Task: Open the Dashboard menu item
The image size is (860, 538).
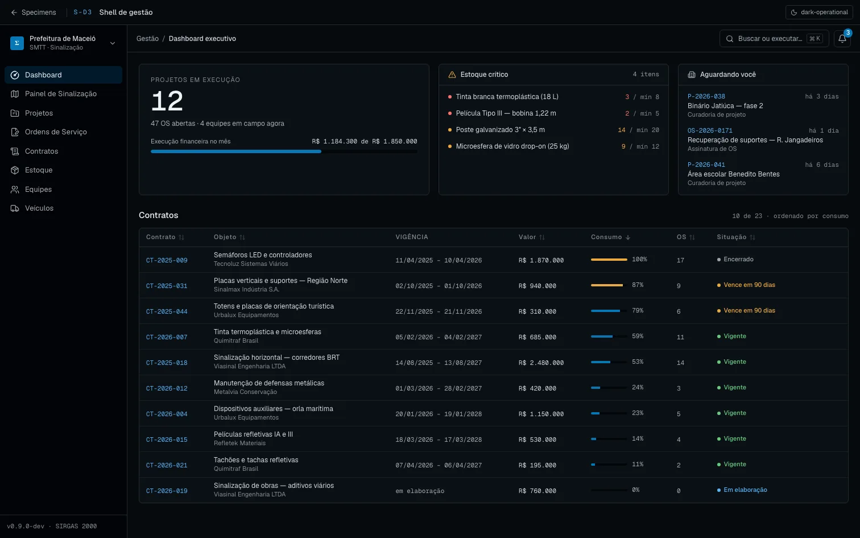Action: pyautogui.click(x=63, y=75)
